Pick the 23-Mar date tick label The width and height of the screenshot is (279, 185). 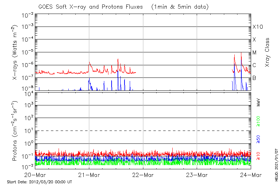[x=197, y=175]
